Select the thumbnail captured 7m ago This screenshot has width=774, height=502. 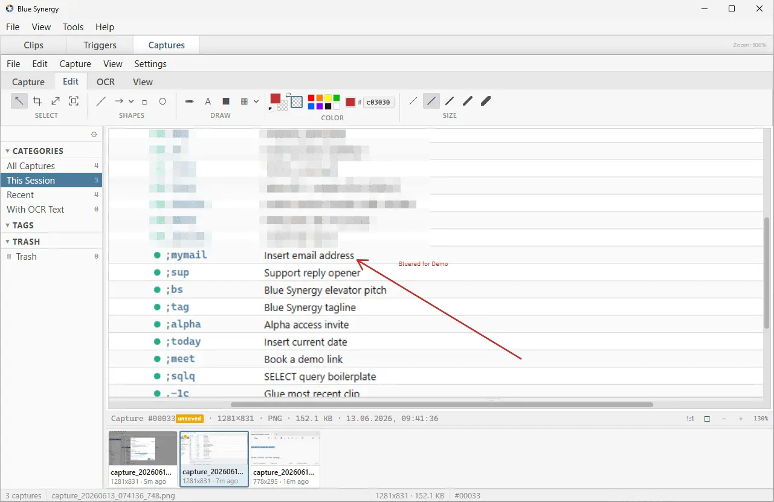tap(214, 459)
